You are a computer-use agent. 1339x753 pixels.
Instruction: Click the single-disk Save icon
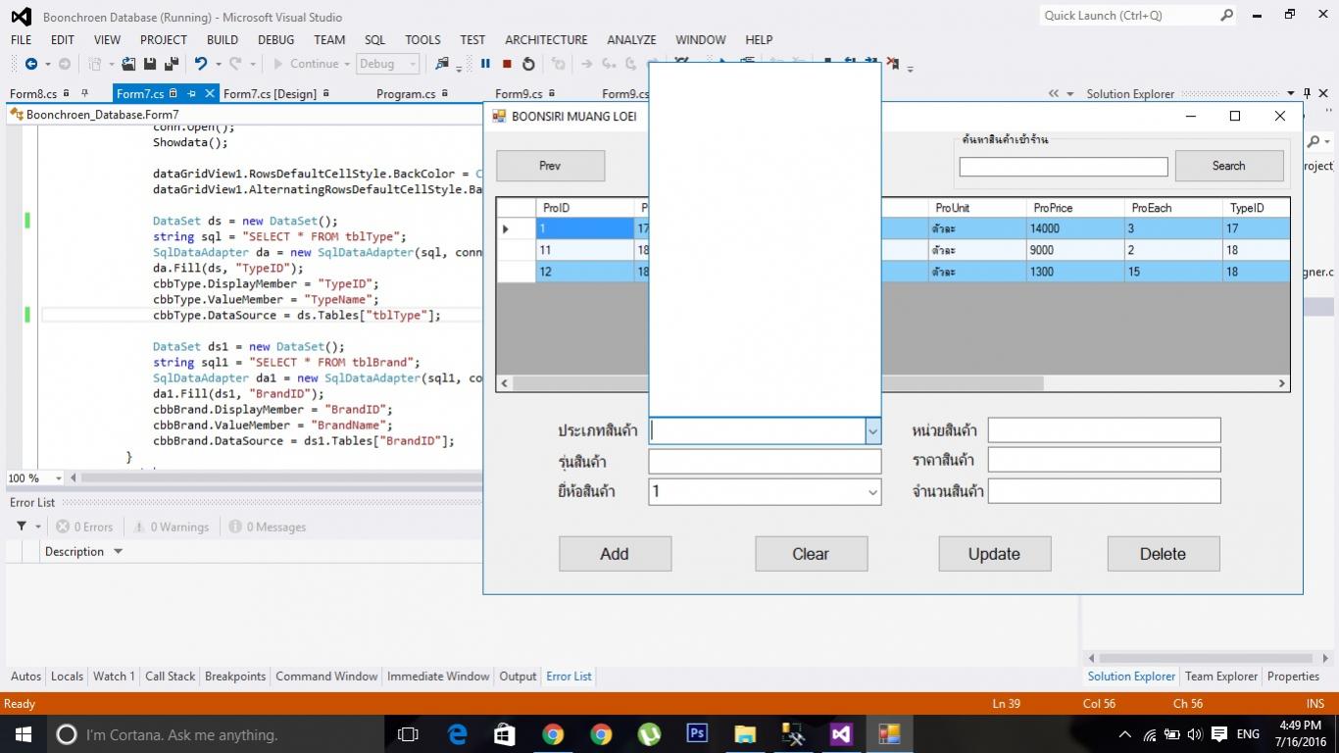[x=150, y=64]
